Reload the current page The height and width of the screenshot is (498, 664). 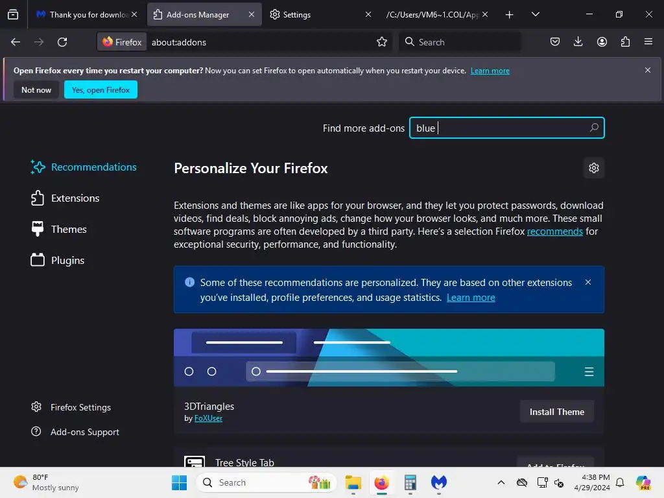tap(62, 42)
